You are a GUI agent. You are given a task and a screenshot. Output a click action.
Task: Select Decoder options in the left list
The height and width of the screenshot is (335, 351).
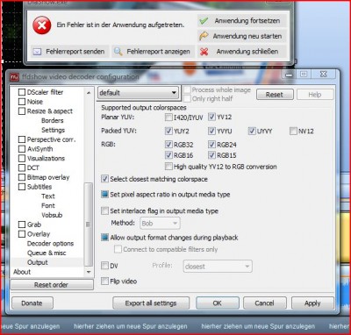coord(50,244)
